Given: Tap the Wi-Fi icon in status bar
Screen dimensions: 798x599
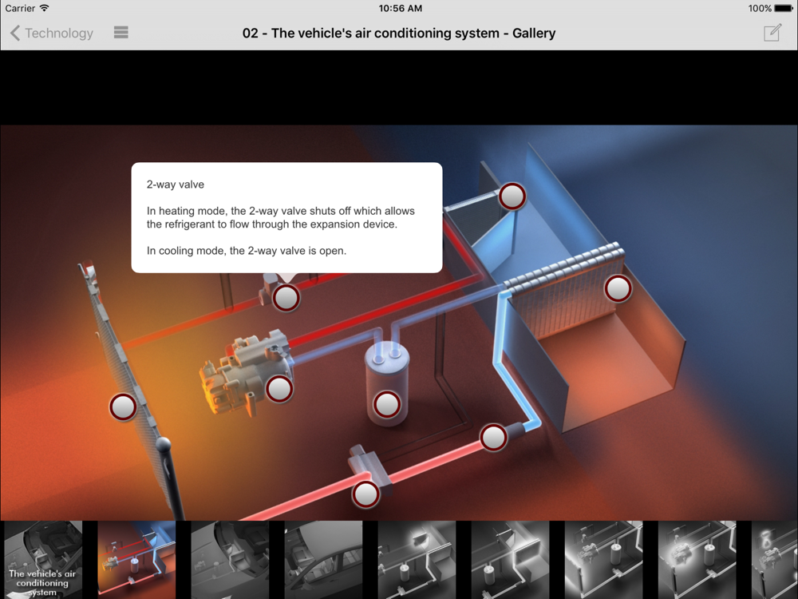Looking at the screenshot, I should coord(44,8).
